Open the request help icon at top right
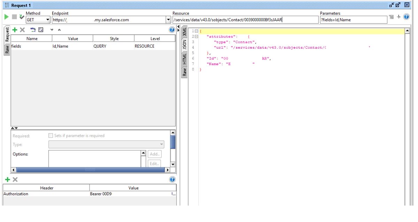Screen dimensions: 418x222 click(x=406, y=17)
